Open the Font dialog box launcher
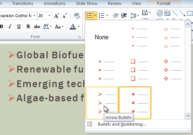Image resolution: width=193 pixels, height=135 pixels. pos(79,37)
